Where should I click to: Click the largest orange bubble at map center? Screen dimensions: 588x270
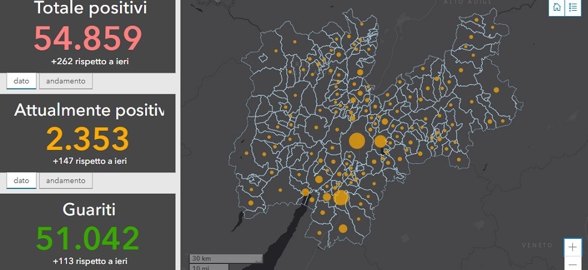[357, 141]
